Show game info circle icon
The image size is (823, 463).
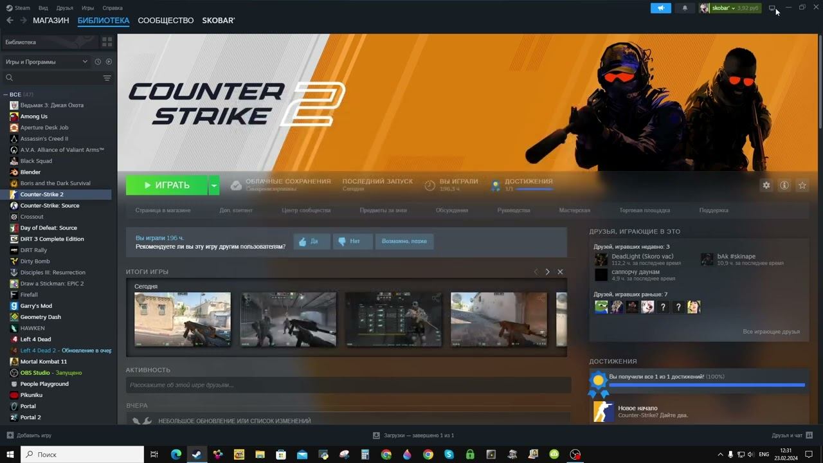point(784,185)
